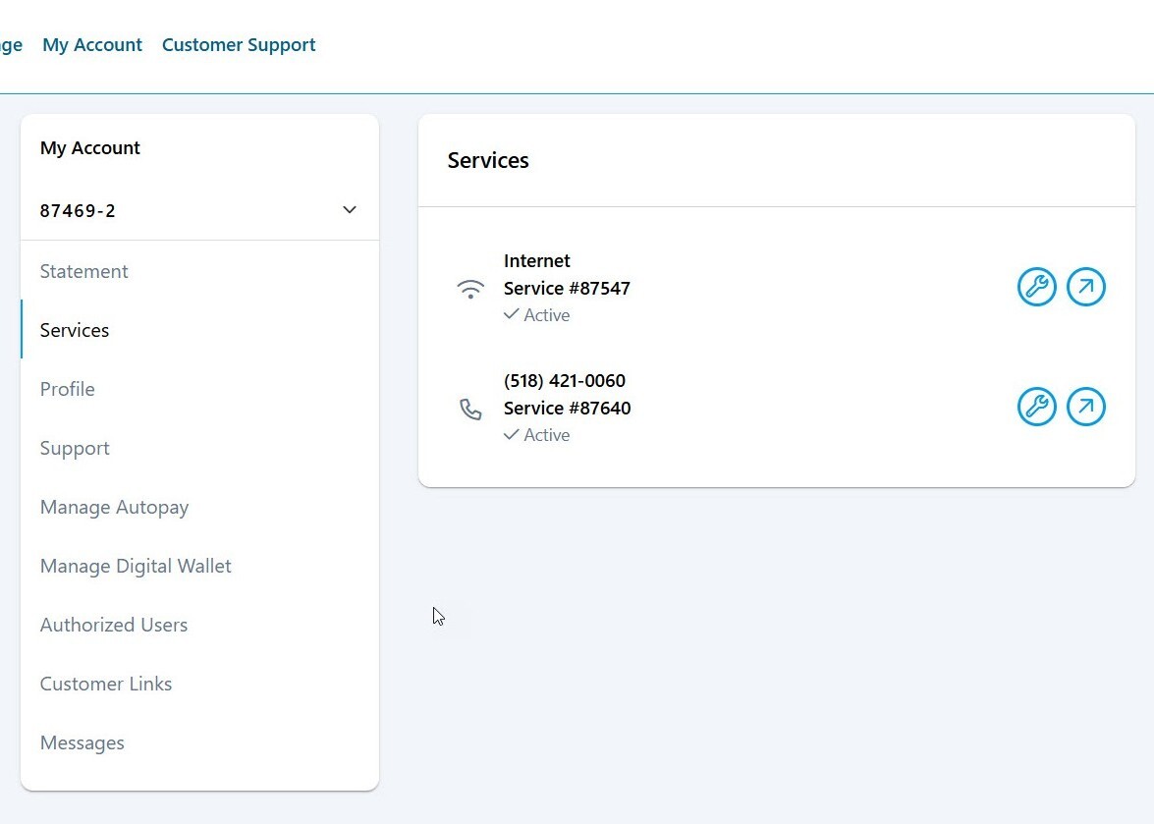Image resolution: width=1154 pixels, height=824 pixels.
Task: Open My Account menu item
Action: point(91,44)
